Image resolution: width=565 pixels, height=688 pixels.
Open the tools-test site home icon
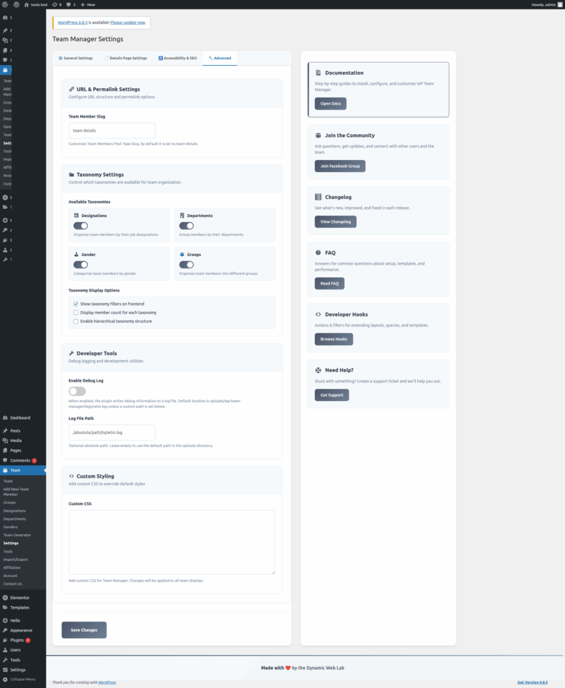(26, 5)
